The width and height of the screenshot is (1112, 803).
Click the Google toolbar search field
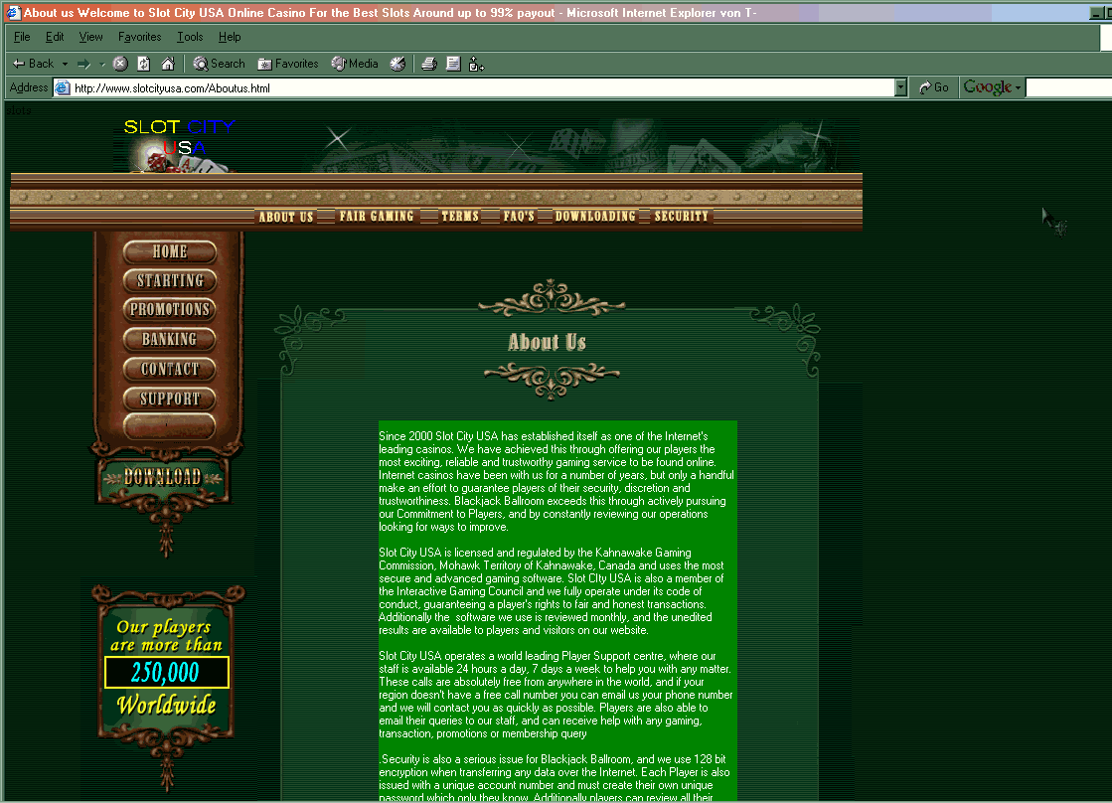[x=1068, y=87]
